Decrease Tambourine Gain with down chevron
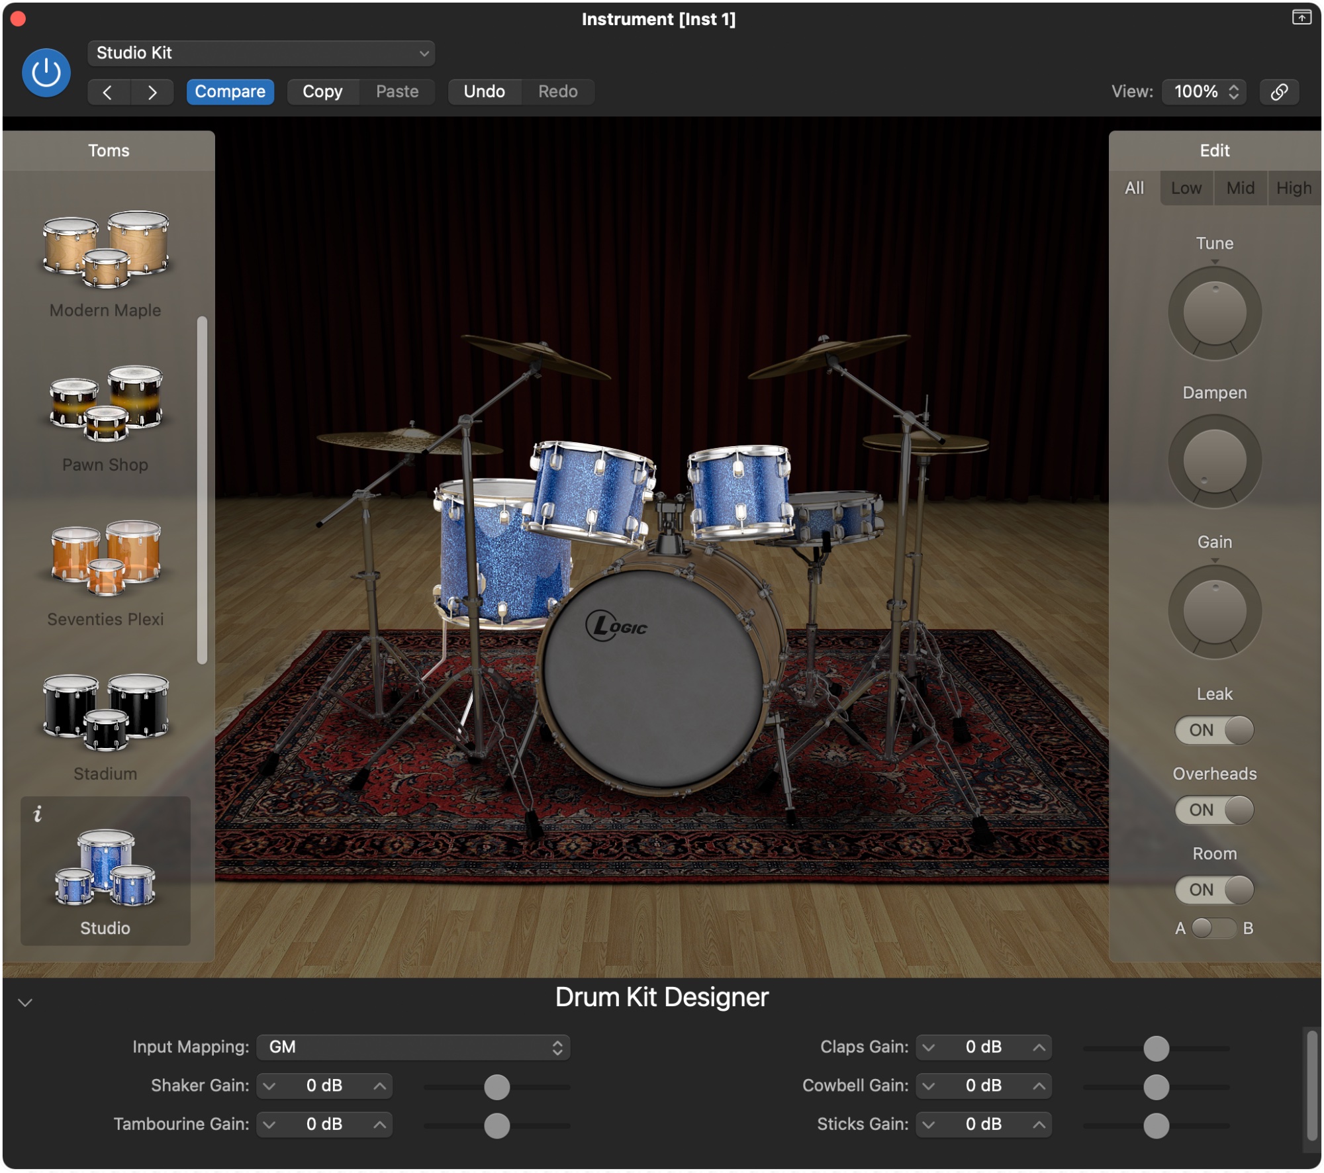The height and width of the screenshot is (1173, 1324). [x=269, y=1125]
